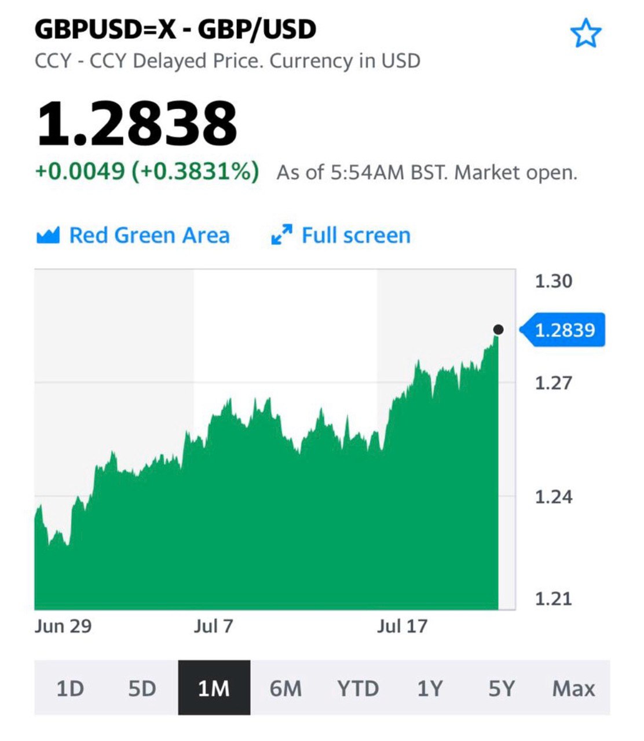Click the full screen expand arrows icon
This screenshot has width=644, height=741.
tap(282, 235)
